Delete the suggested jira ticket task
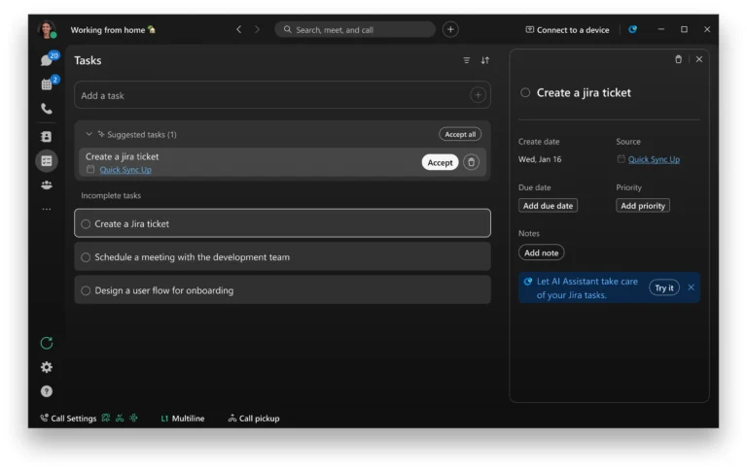Screen dimensions: 747x470 click(471, 162)
